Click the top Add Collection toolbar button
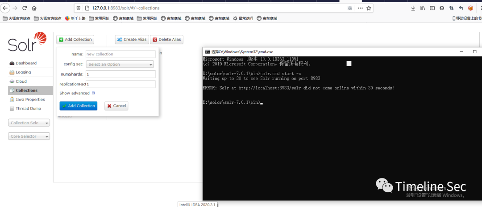This screenshot has height=207, width=482. (x=75, y=39)
